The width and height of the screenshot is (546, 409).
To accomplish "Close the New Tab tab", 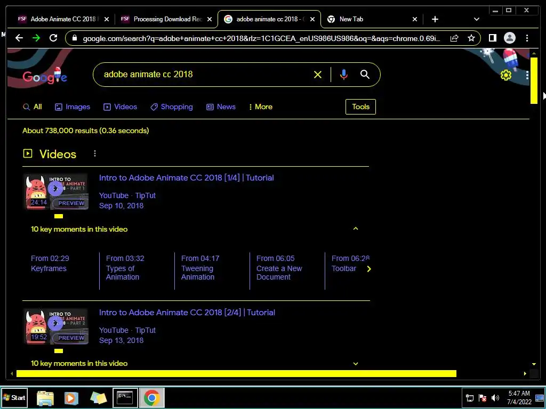I will pyautogui.click(x=415, y=19).
